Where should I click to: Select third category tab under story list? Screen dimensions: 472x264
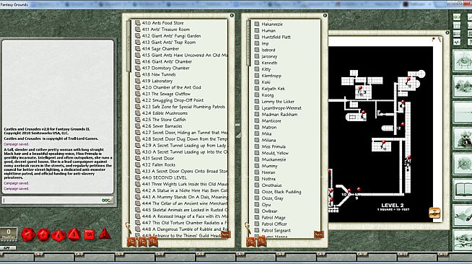pos(153,242)
